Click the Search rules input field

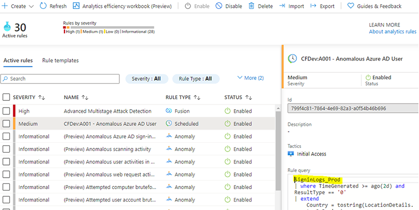click(60, 78)
